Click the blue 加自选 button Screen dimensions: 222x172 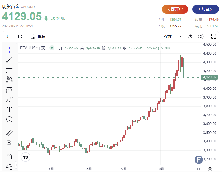tap(205, 9)
